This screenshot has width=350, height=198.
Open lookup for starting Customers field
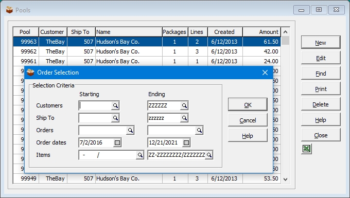pyautogui.click(x=115, y=106)
